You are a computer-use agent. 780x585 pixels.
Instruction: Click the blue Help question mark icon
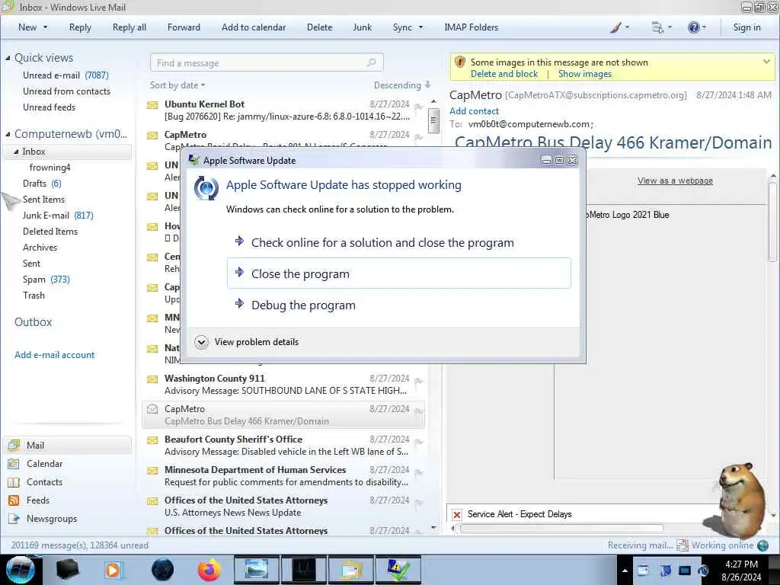point(693,27)
